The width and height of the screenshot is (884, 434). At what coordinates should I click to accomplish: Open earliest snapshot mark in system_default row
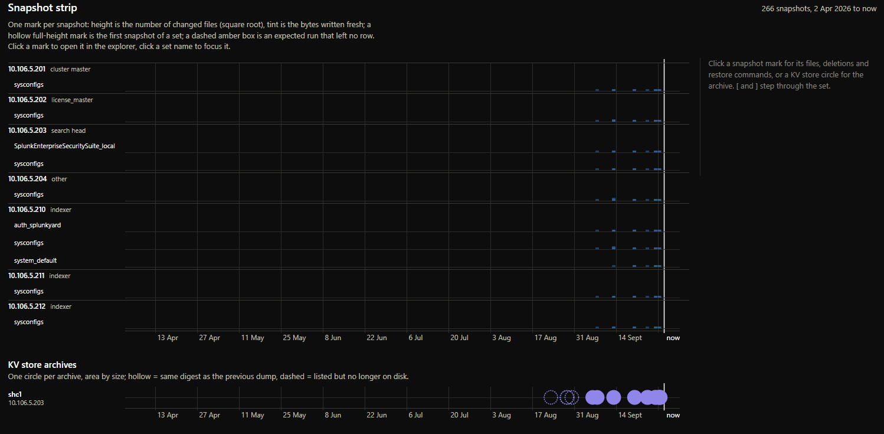click(x=614, y=266)
